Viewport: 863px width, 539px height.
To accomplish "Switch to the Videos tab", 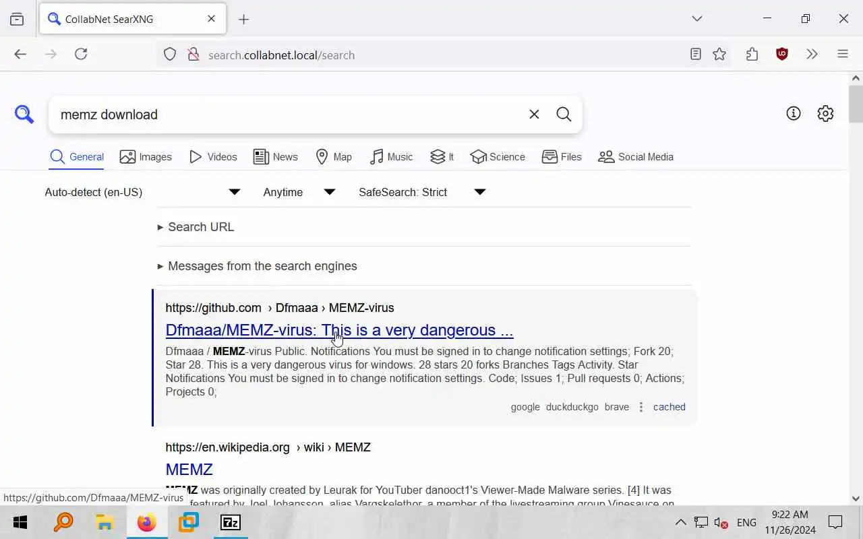I will pos(213,157).
